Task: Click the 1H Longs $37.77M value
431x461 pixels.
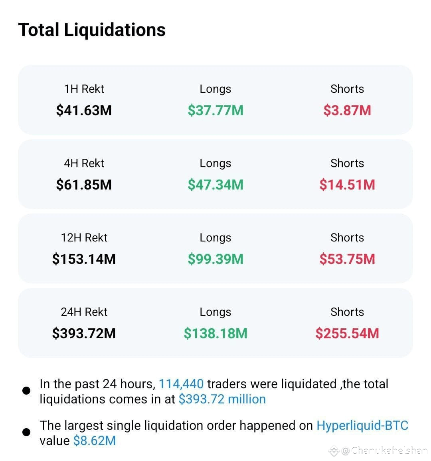Action: 215,110
